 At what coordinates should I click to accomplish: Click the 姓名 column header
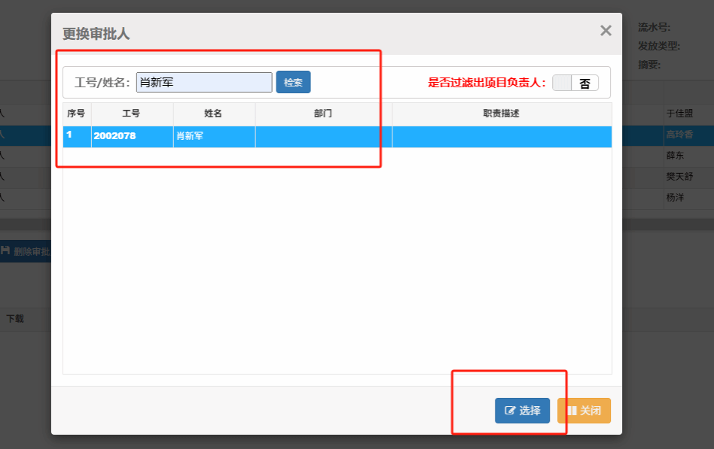(214, 114)
